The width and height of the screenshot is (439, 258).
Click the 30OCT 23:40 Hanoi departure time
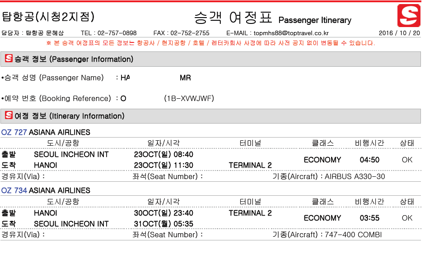[x=163, y=213]
